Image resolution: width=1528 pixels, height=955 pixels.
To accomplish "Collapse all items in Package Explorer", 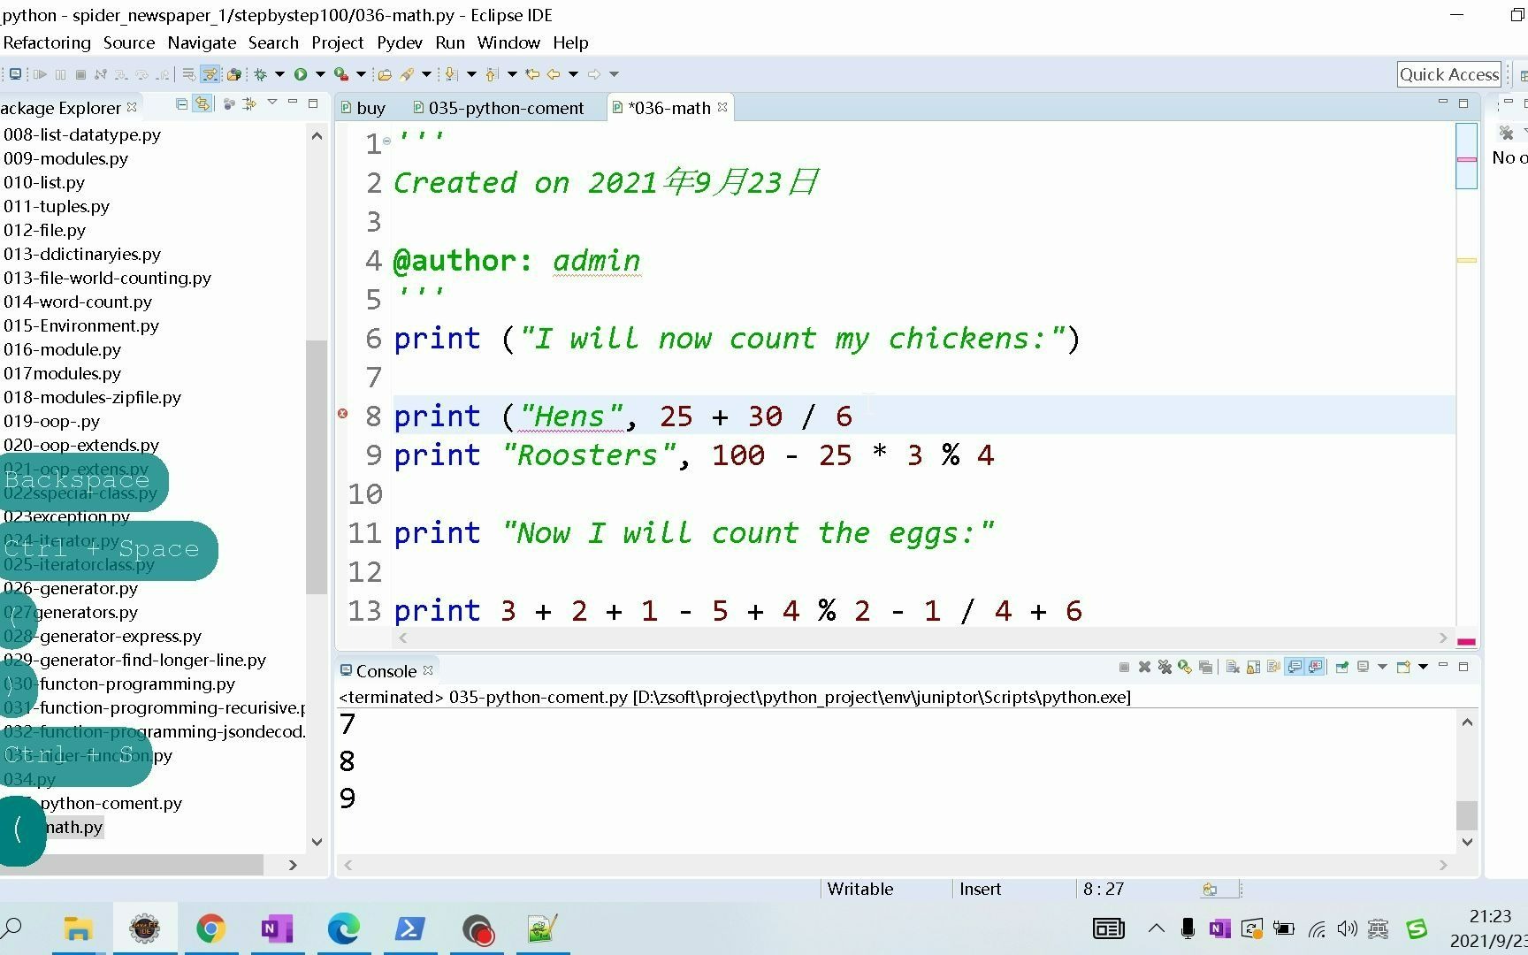I will coord(182,104).
